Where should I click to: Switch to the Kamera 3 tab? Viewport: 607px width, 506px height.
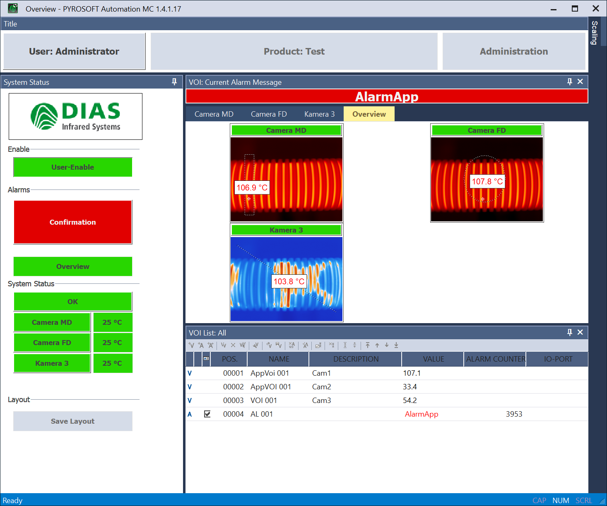(319, 114)
